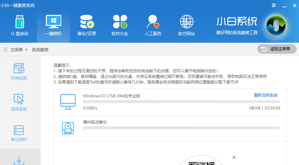Visit the 官方网站 official website

186,25
